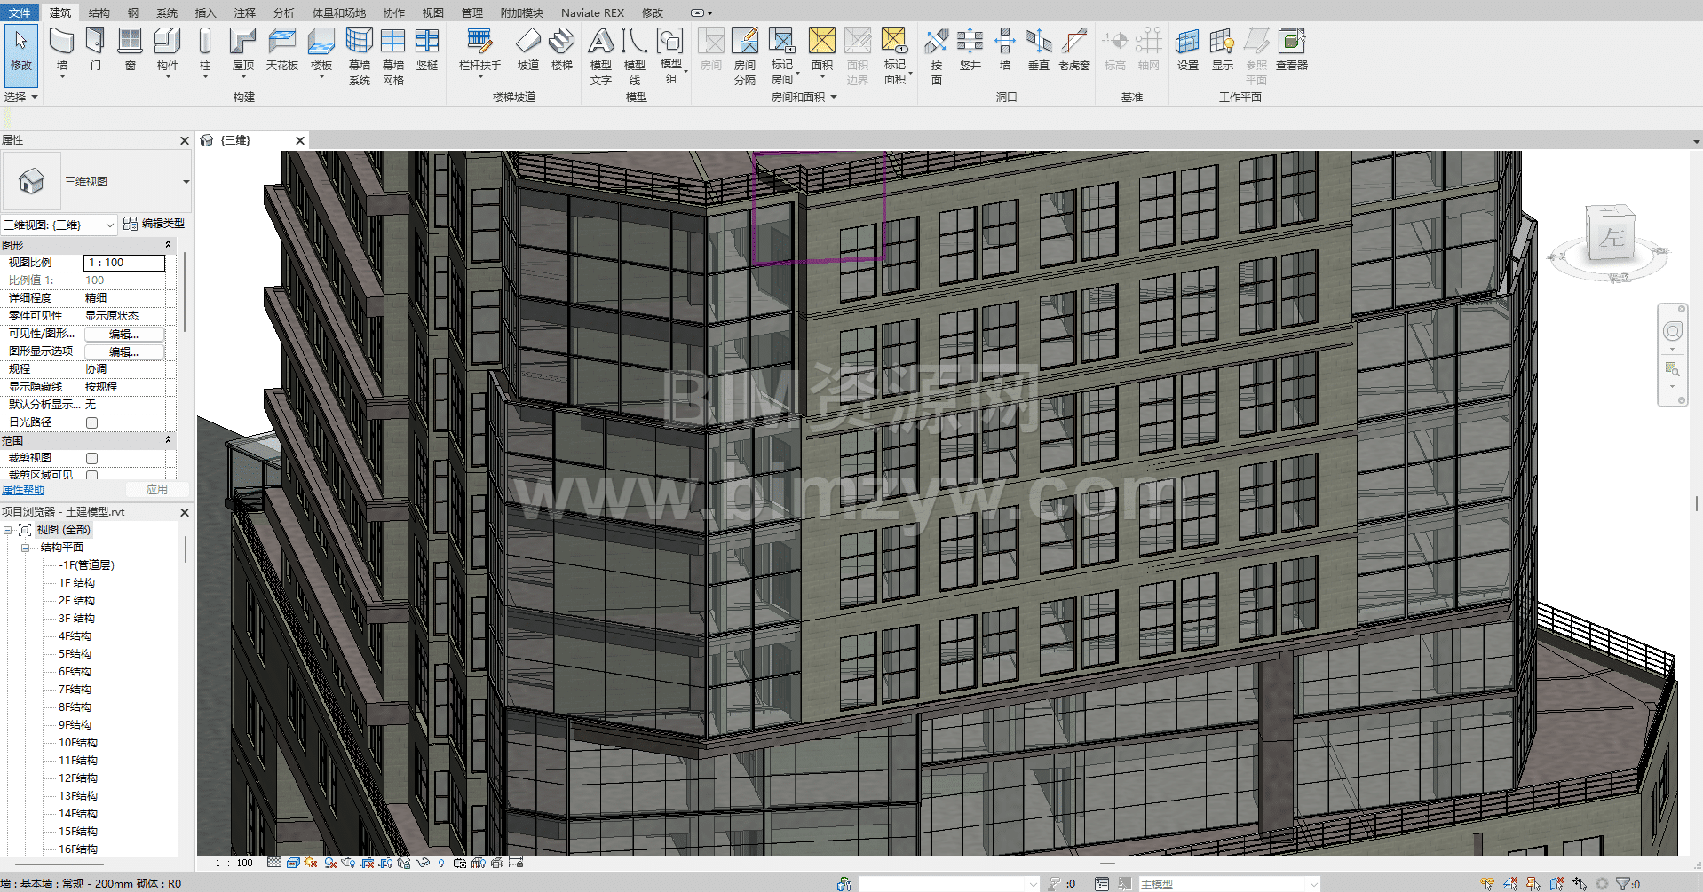Click the ViewCube left (左) face
Viewport: 1703px width, 892px height.
click(1611, 236)
